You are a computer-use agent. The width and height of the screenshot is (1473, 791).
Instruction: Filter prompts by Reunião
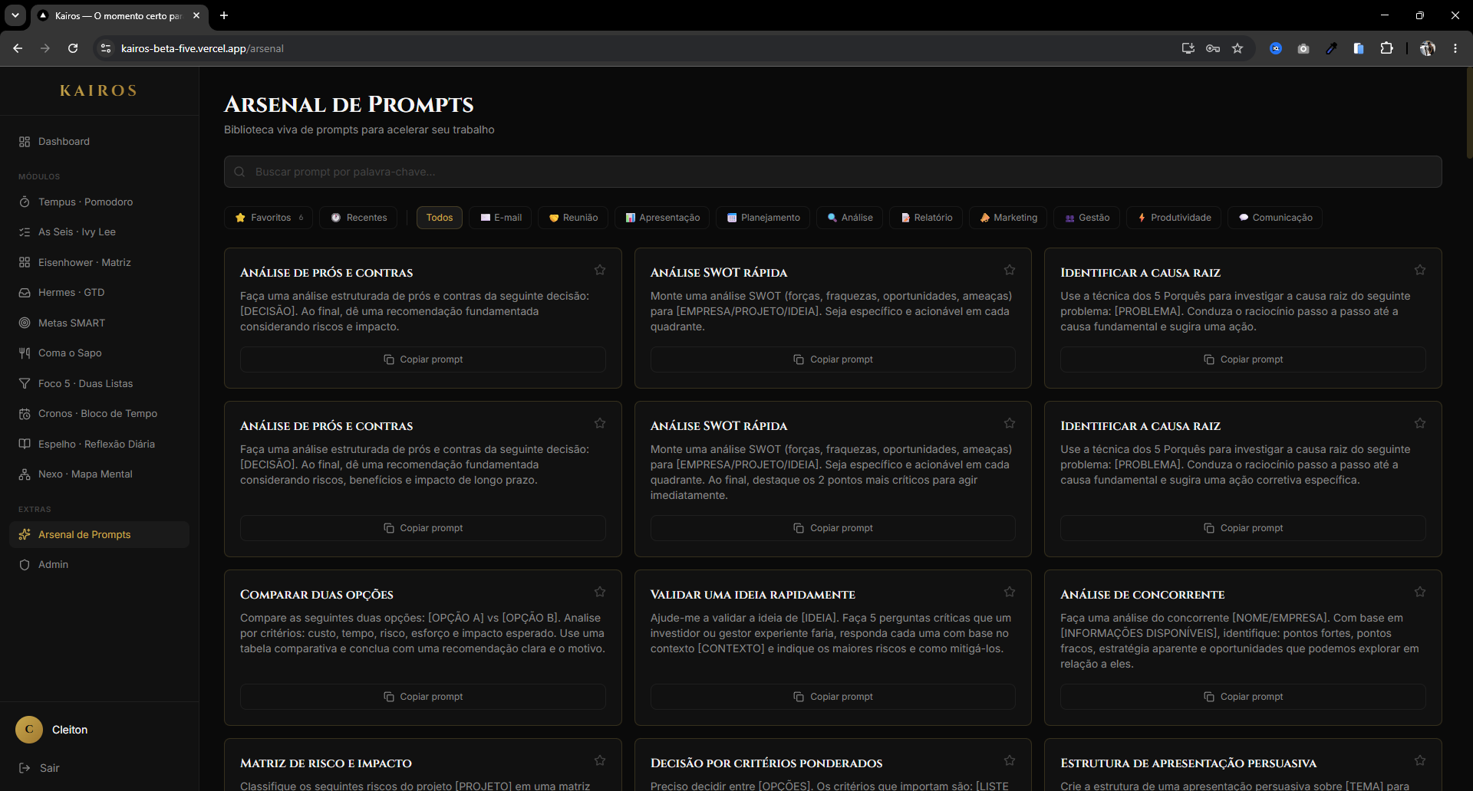point(573,218)
